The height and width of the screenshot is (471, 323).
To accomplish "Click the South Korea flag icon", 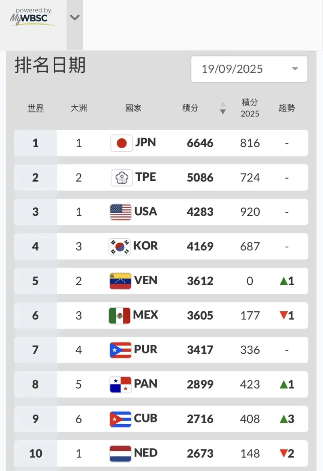I will pos(120,246).
